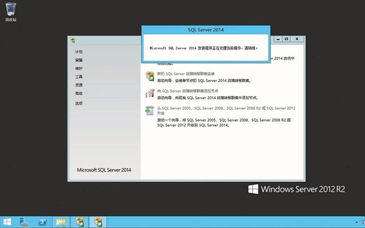This screenshot has width=365, height=228.
Task: Open 新的 SQL Server 故障转移群集安装 link
Action: click(186, 74)
